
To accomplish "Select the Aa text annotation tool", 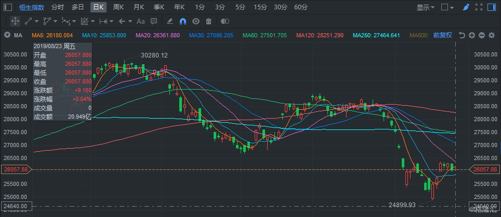I will click(x=141, y=21).
